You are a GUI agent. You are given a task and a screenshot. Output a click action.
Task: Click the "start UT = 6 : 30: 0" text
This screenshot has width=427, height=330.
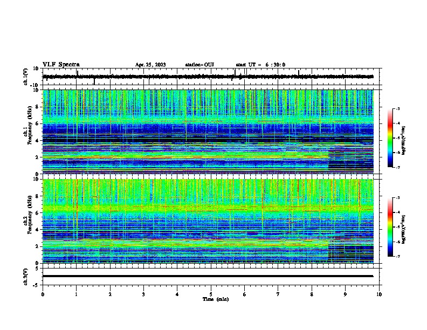260,65
